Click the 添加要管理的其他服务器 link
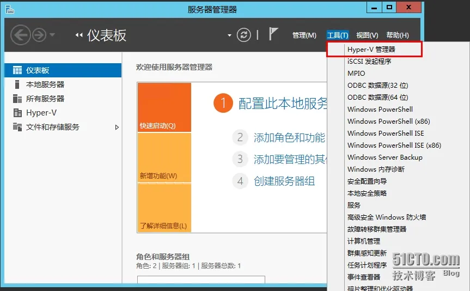Image resolution: width=470 pixels, height=291 pixels. click(x=290, y=159)
